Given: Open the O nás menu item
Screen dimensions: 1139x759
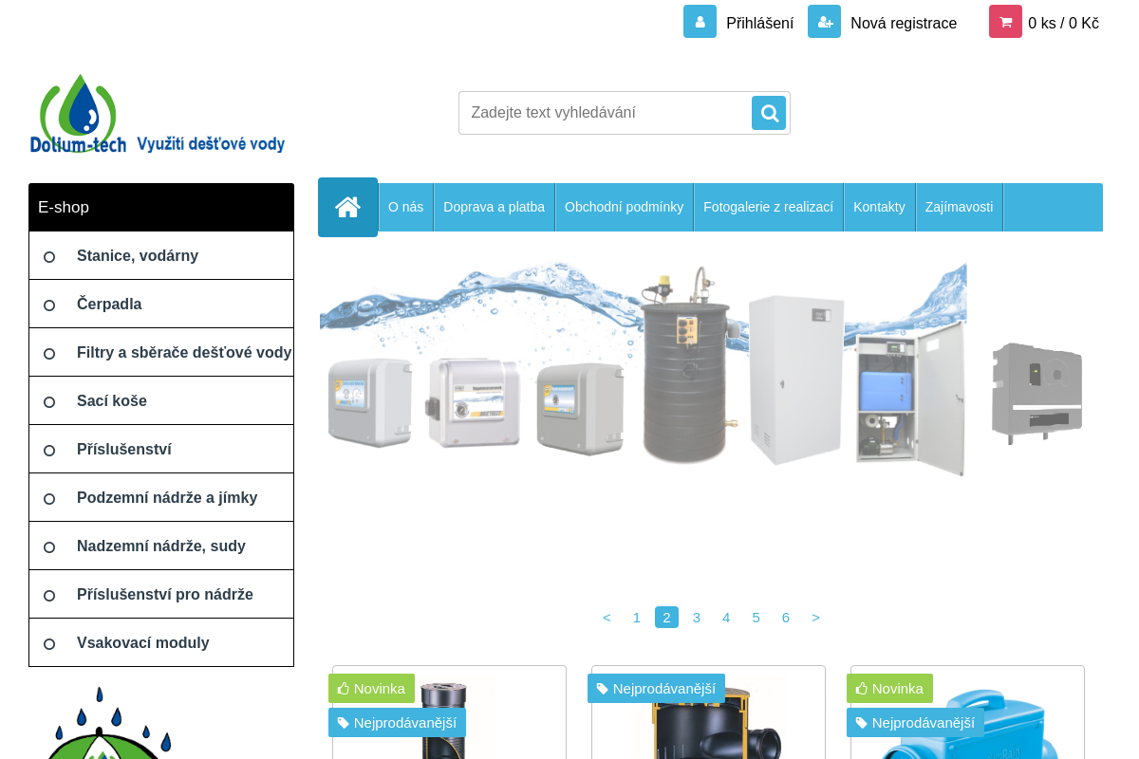Looking at the screenshot, I should pos(405,207).
